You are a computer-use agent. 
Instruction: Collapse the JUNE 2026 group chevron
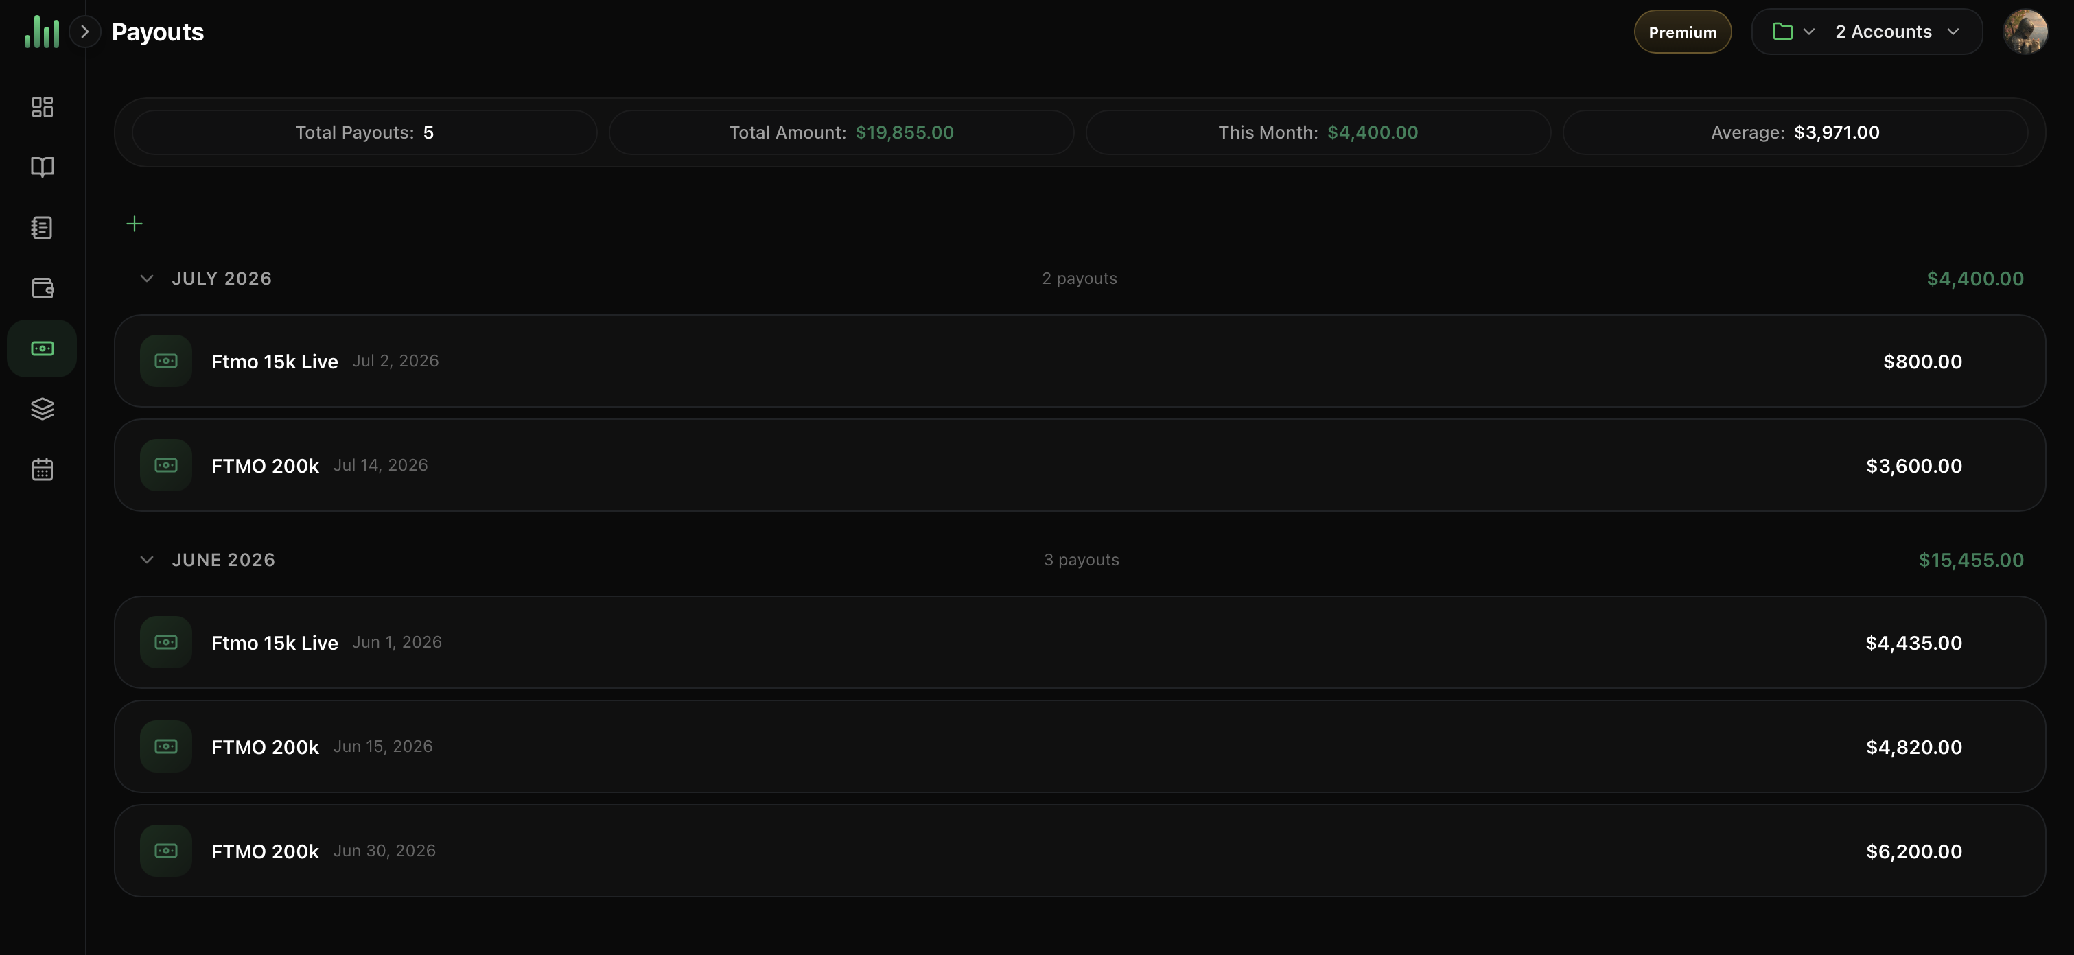coord(147,560)
